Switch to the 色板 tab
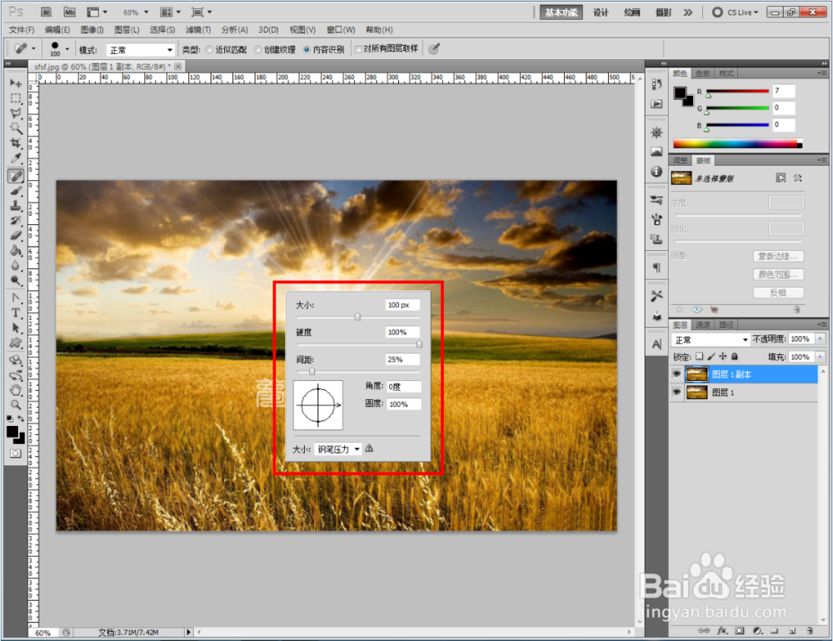This screenshot has height=641, width=833. pyautogui.click(x=703, y=73)
